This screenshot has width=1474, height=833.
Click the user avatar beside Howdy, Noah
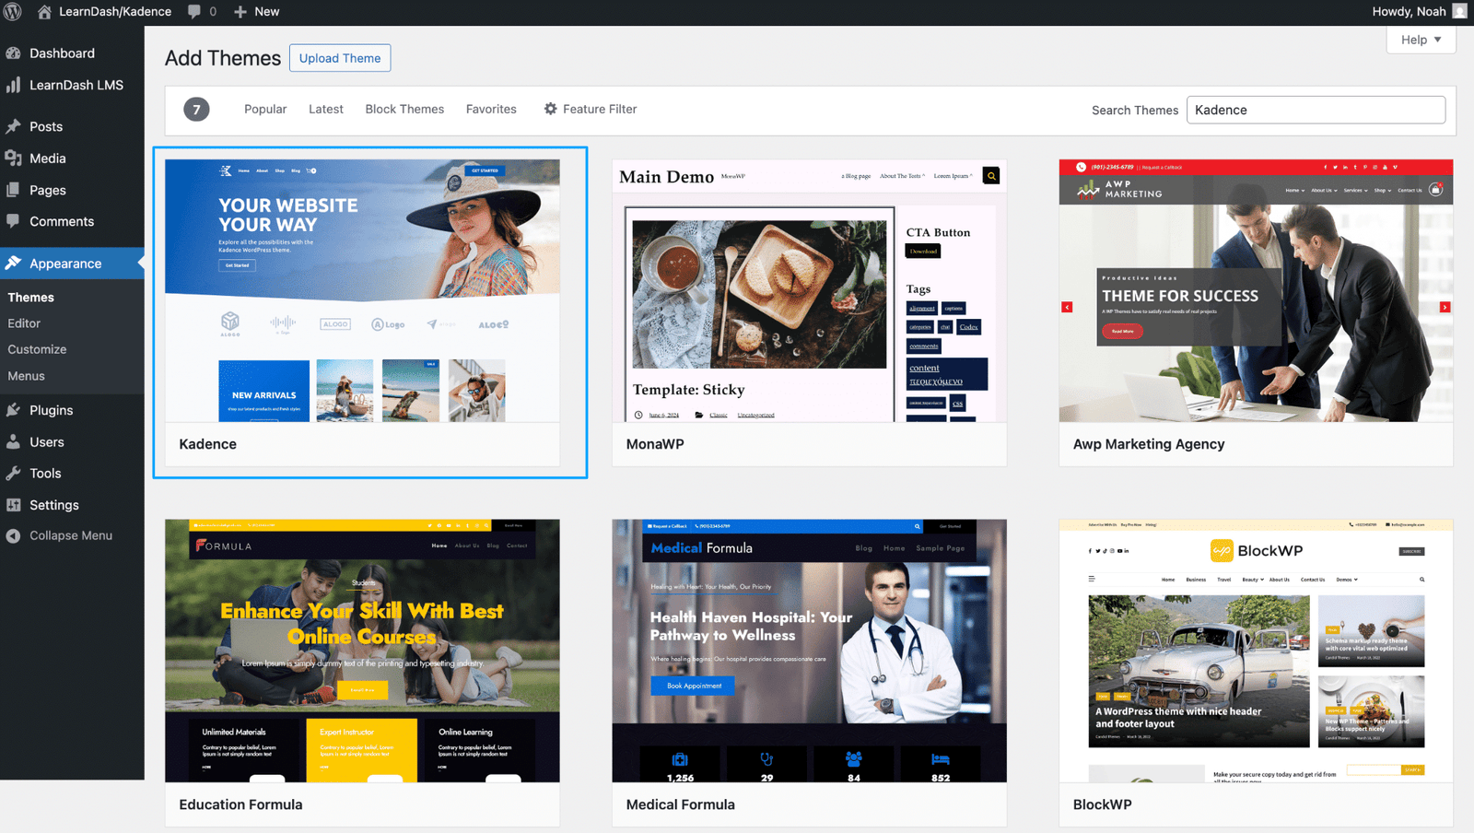1459,11
